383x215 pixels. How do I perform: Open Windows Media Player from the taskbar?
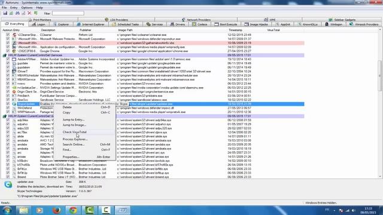[39, 210]
